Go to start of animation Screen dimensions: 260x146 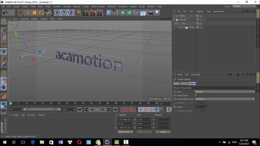(80, 109)
